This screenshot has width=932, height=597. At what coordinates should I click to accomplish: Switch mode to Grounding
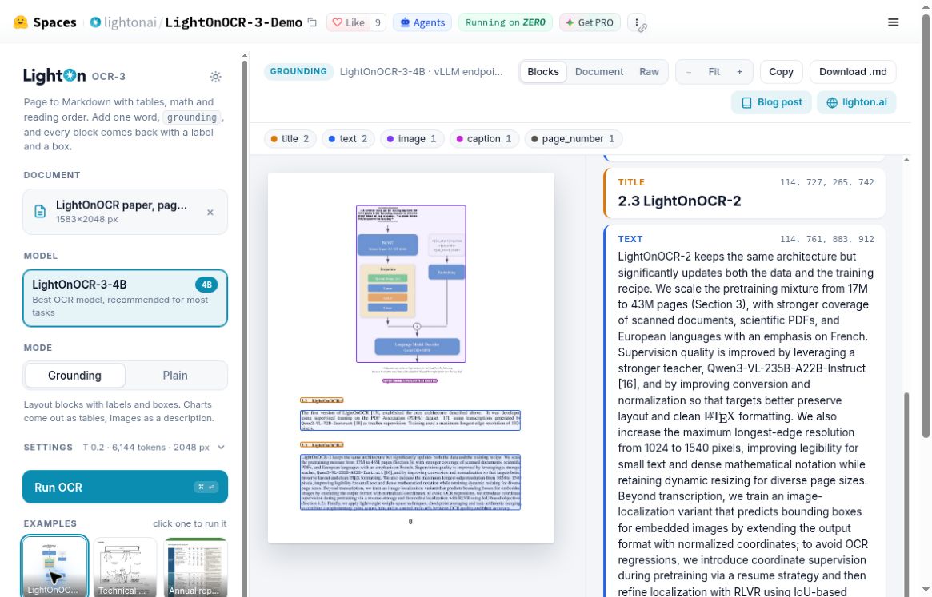pyautogui.click(x=74, y=376)
